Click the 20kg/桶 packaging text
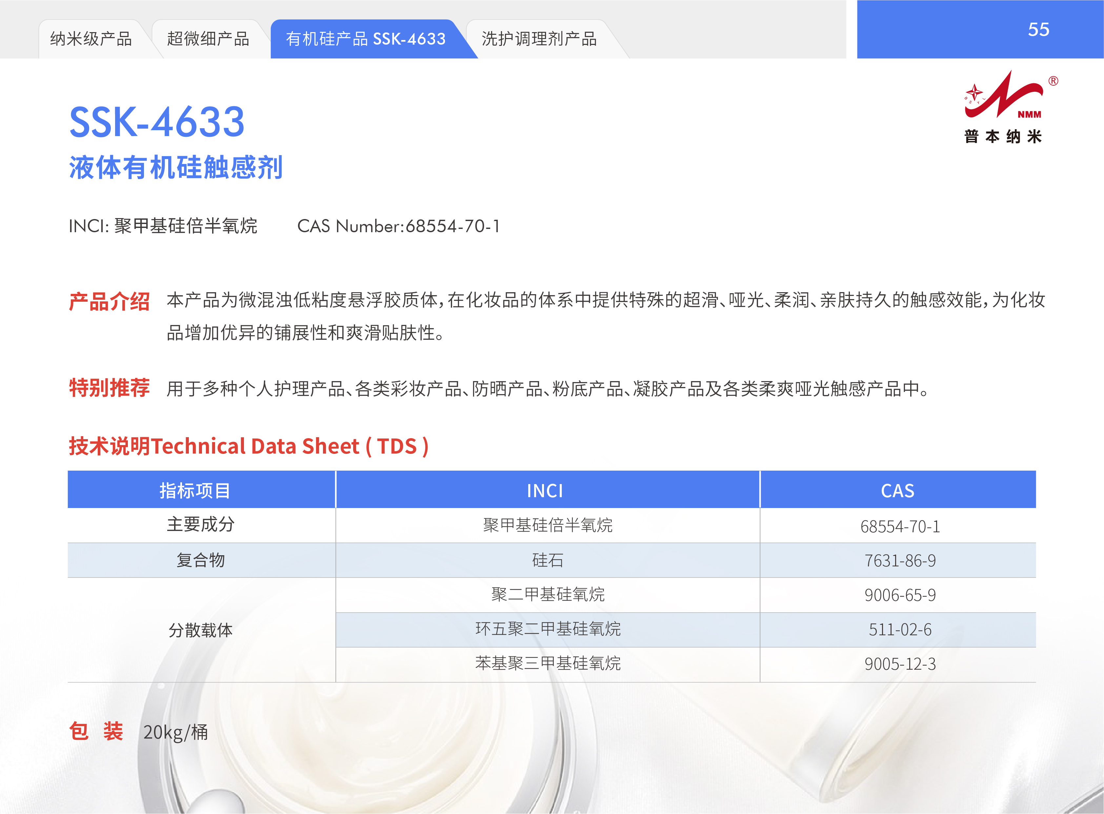Screen dimensions: 1104x814 click(x=175, y=732)
